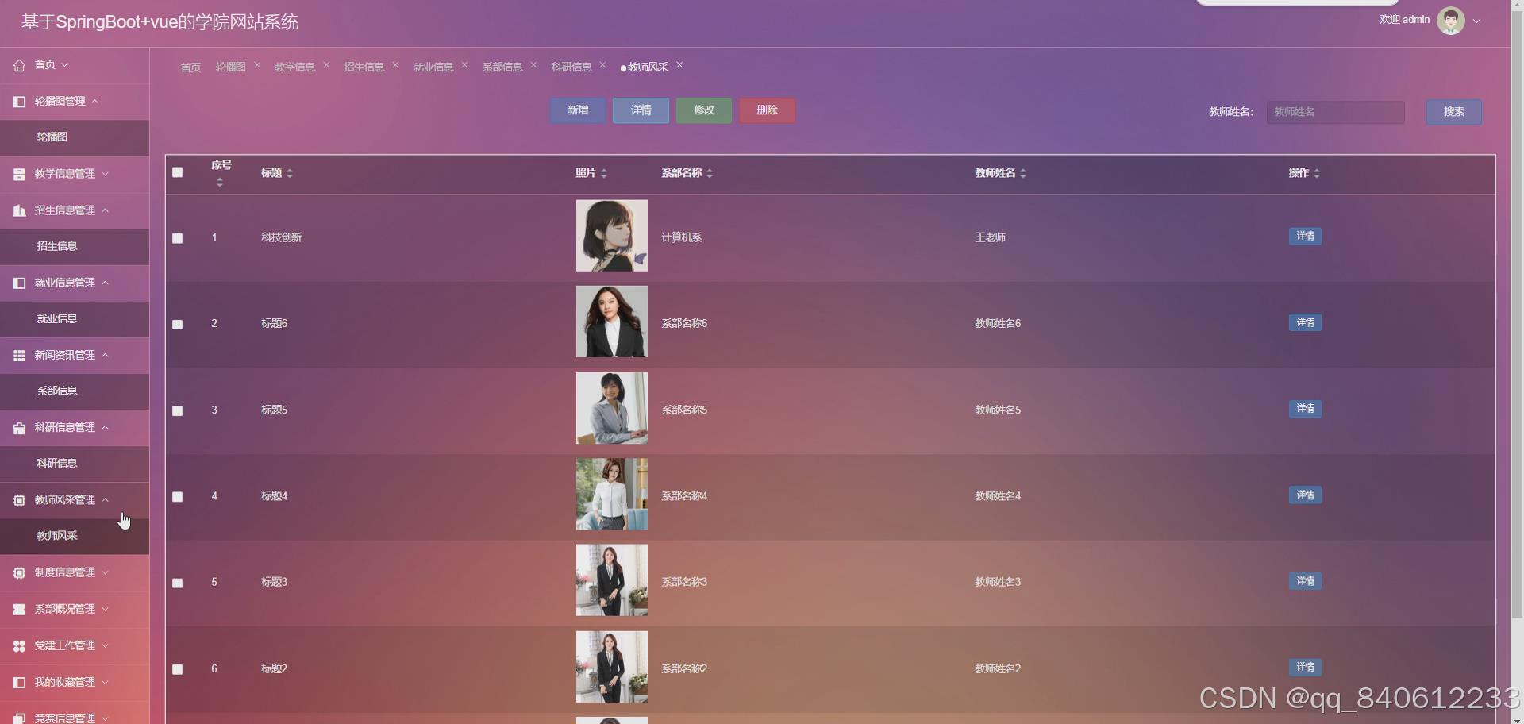1524x724 pixels.
Task: Open the 轮播图 sidebar submenu item
Action: 75,137
